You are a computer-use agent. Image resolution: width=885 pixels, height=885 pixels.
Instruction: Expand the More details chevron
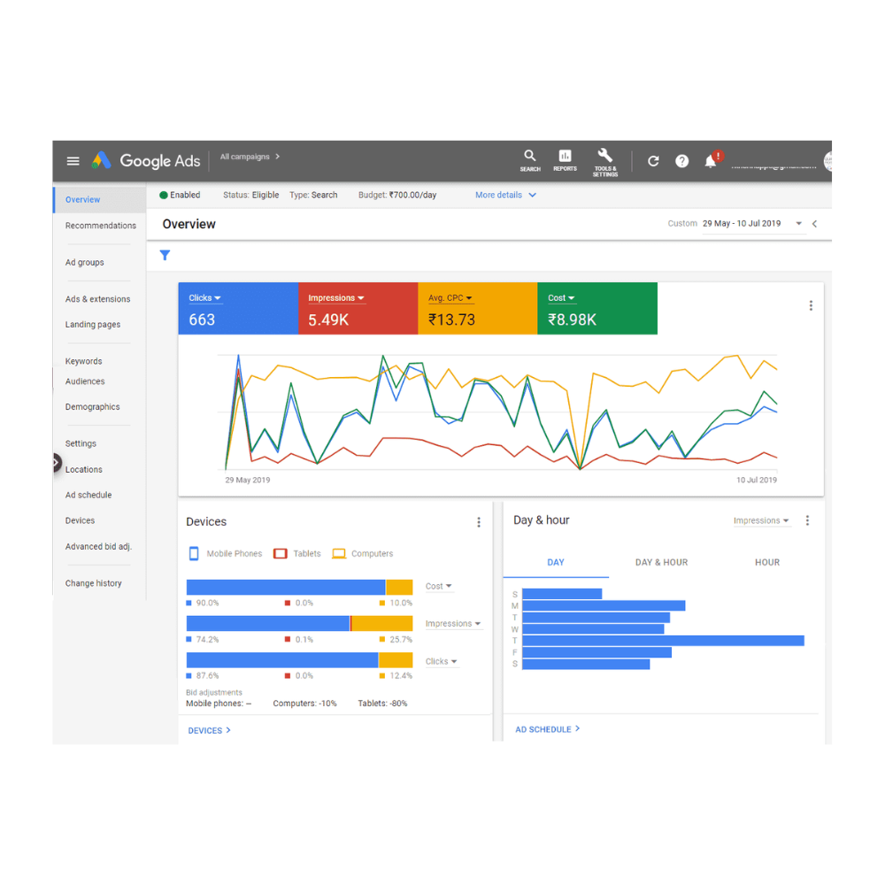pyautogui.click(x=532, y=196)
